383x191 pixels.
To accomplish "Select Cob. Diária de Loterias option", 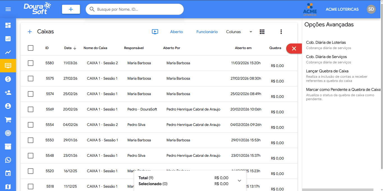I will coord(326,43).
